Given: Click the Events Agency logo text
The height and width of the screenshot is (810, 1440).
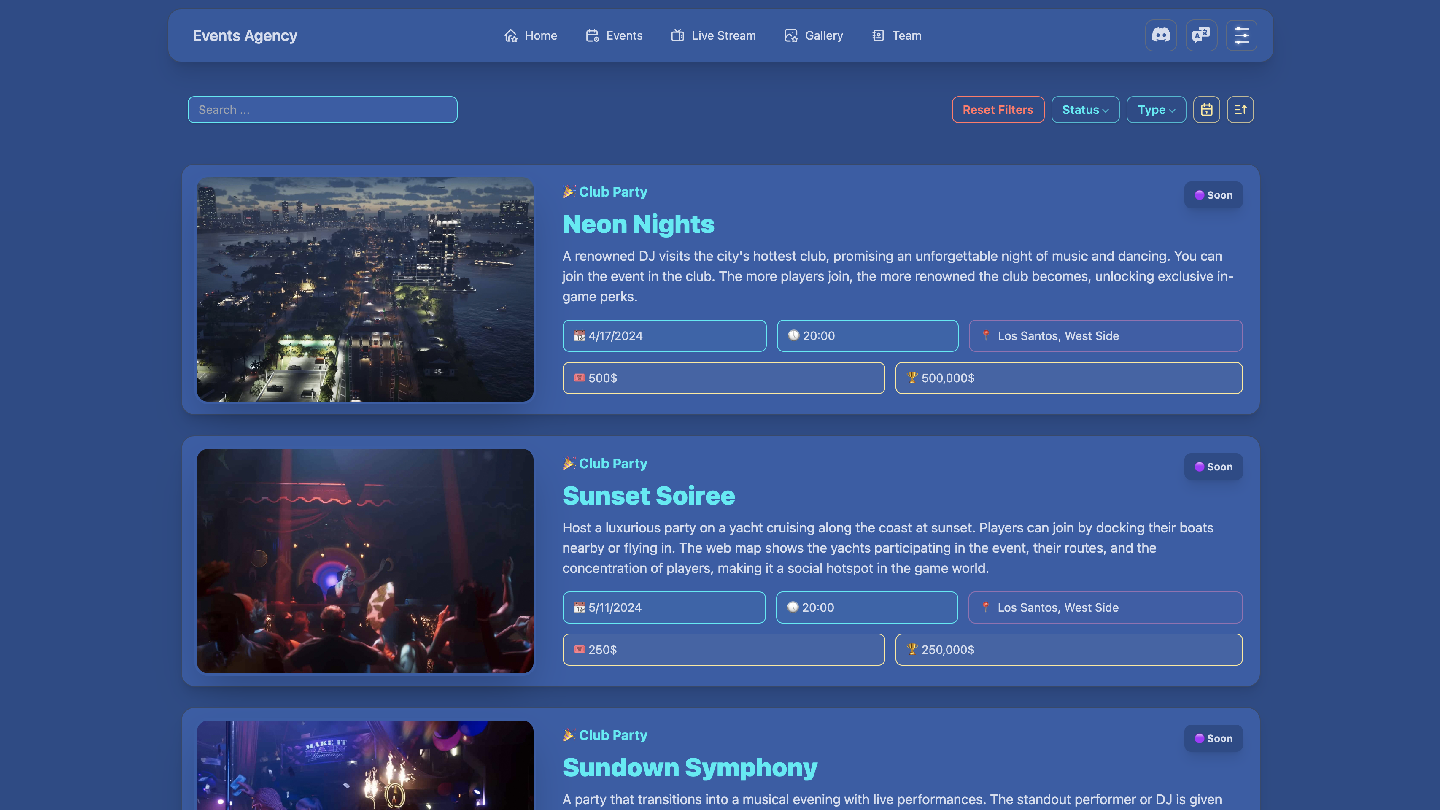Looking at the screenshot, I should tap(245, 36).
